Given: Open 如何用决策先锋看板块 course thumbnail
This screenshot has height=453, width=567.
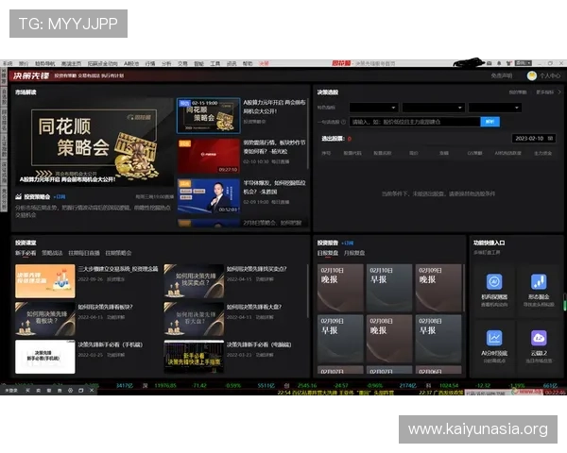Looking at the screenshot, I should [45, 319].
